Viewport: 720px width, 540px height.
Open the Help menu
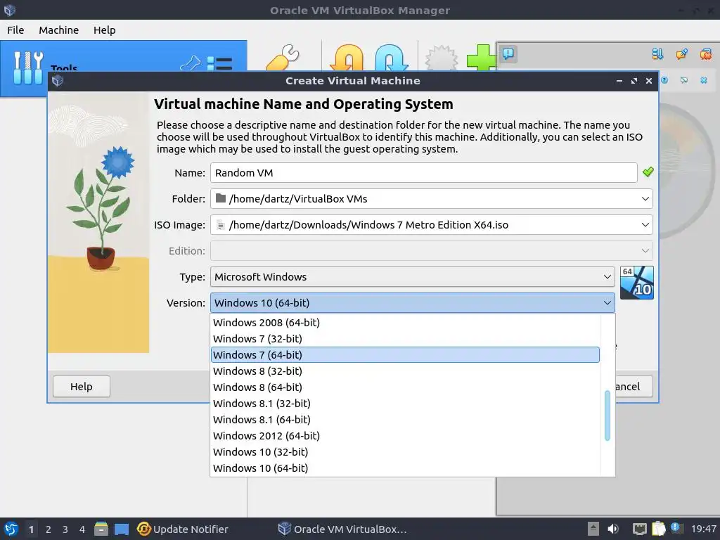(104, 30)
